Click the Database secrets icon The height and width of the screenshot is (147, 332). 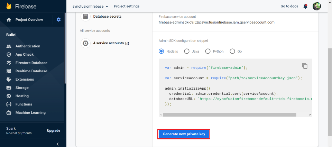(x=85, y=17)
